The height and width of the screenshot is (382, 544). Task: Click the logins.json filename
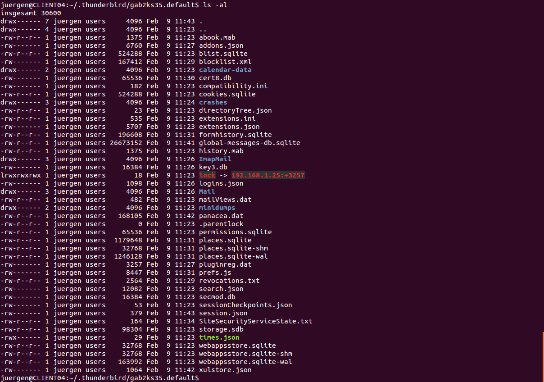pyautogui.click(x=221, y=183)
